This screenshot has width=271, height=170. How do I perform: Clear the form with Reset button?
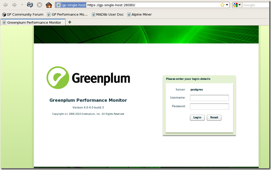pos(214,118)
